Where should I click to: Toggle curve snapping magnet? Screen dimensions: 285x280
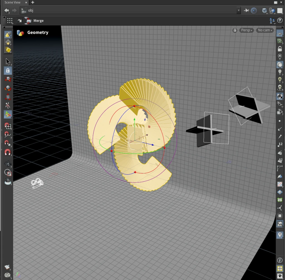pyautogui.click(x=8, y=134)
